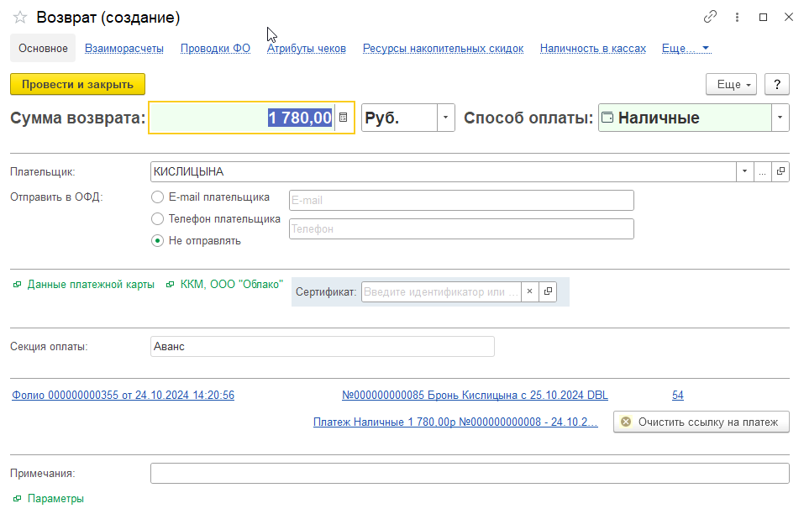Focus the Телефон input field

(461, 228)
